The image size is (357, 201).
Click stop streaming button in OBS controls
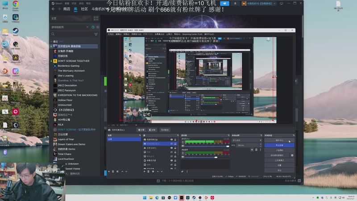279,145
